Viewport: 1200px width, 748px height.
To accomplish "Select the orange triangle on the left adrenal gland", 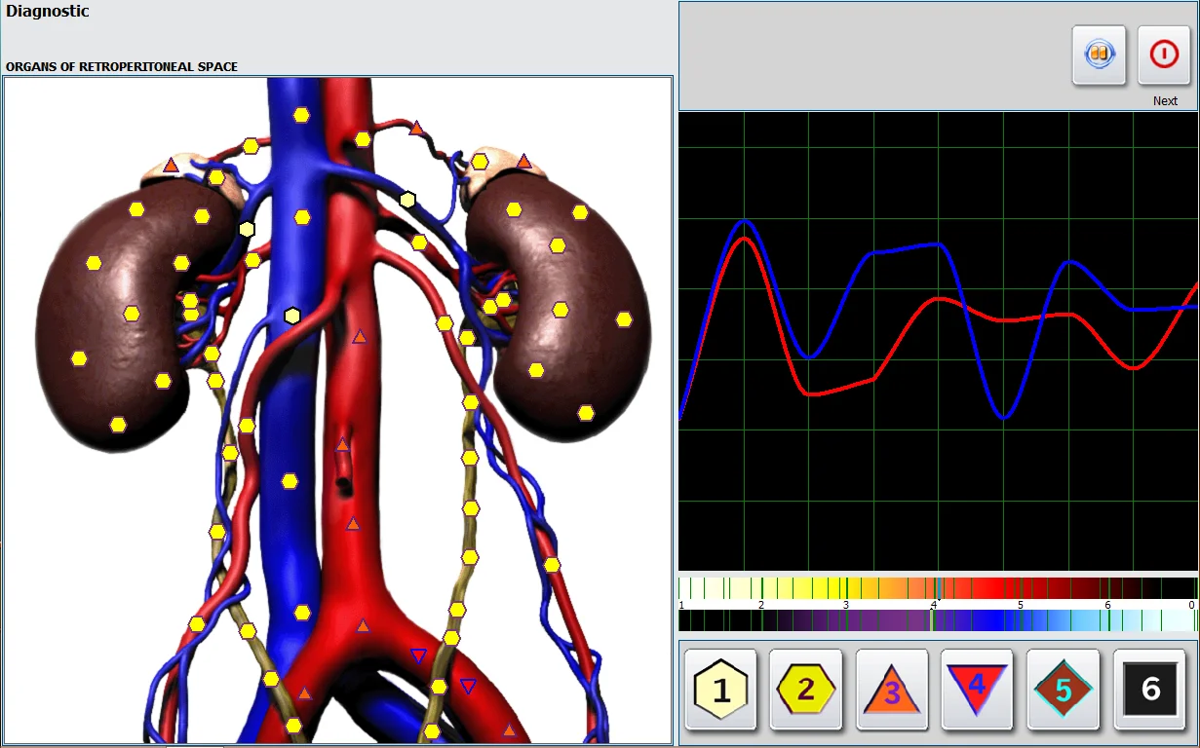I will click(x=172, y=165).
